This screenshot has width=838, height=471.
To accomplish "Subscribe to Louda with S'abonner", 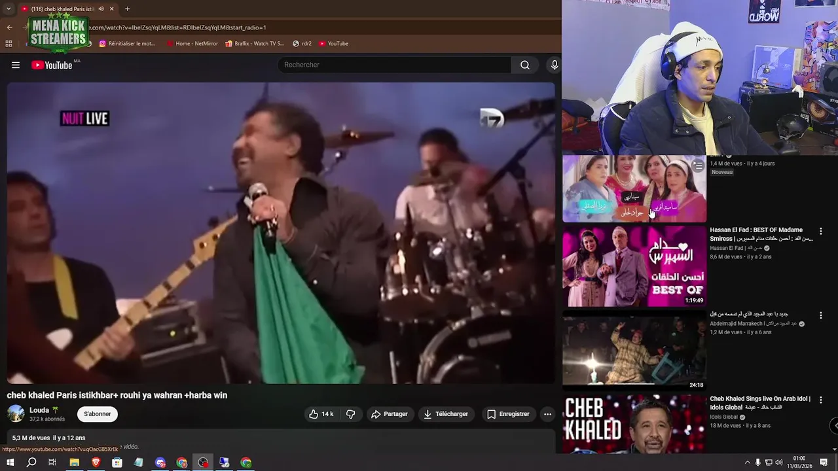I will coord(98,414).
